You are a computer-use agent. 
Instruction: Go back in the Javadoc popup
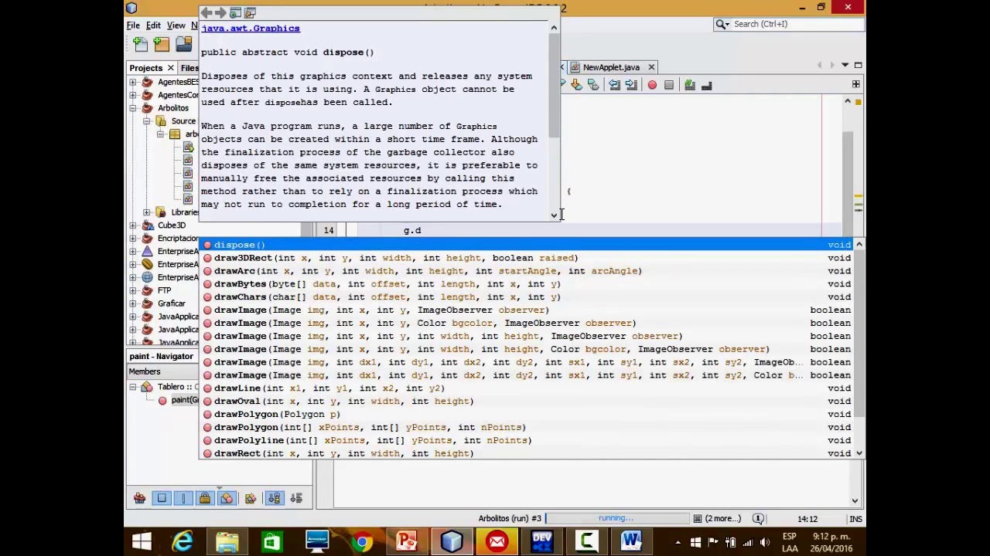(206, 12)
